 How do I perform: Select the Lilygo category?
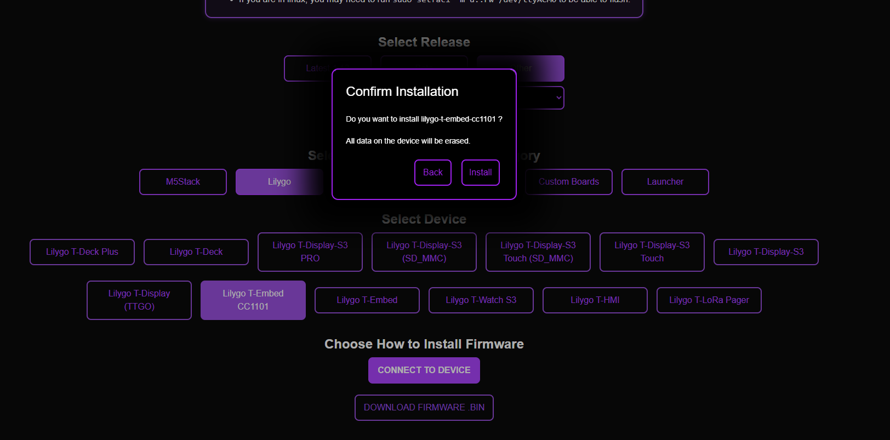279,182
